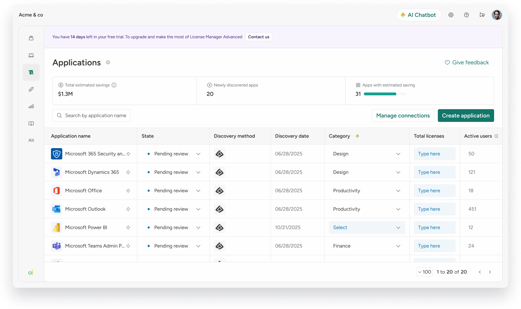Open State dropdown for Microsoft Outlook
This screenshot has height=309, width=521.
[x=173, y=209]
